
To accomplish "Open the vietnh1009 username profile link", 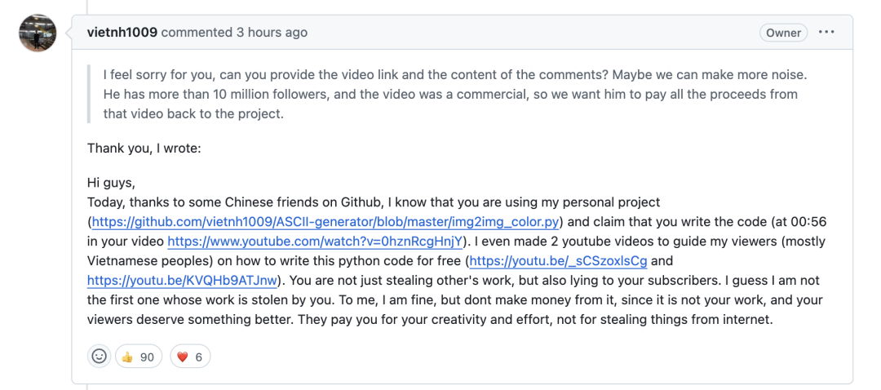I will click(x=122, y=33).
